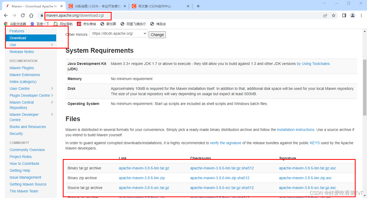Open the 京东商城 bookmark
Image resolution: width=367 pixels, height=198 pixels.
[x=86, y=24]
